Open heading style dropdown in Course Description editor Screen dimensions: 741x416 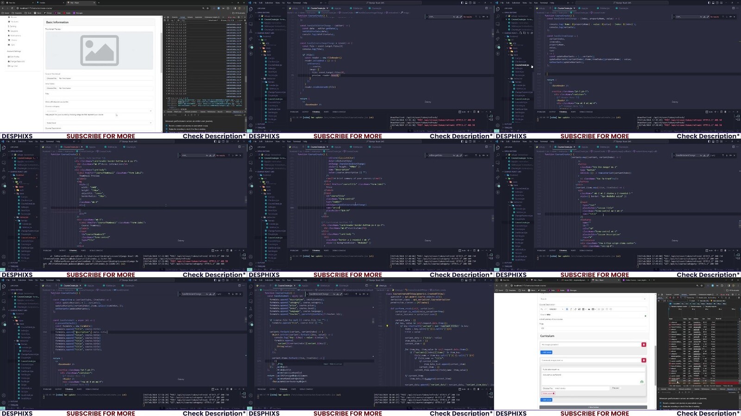tap(556, 309)
